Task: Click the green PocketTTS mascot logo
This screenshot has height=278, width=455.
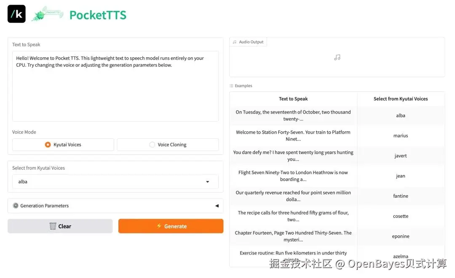Action: tap(47, 13)
